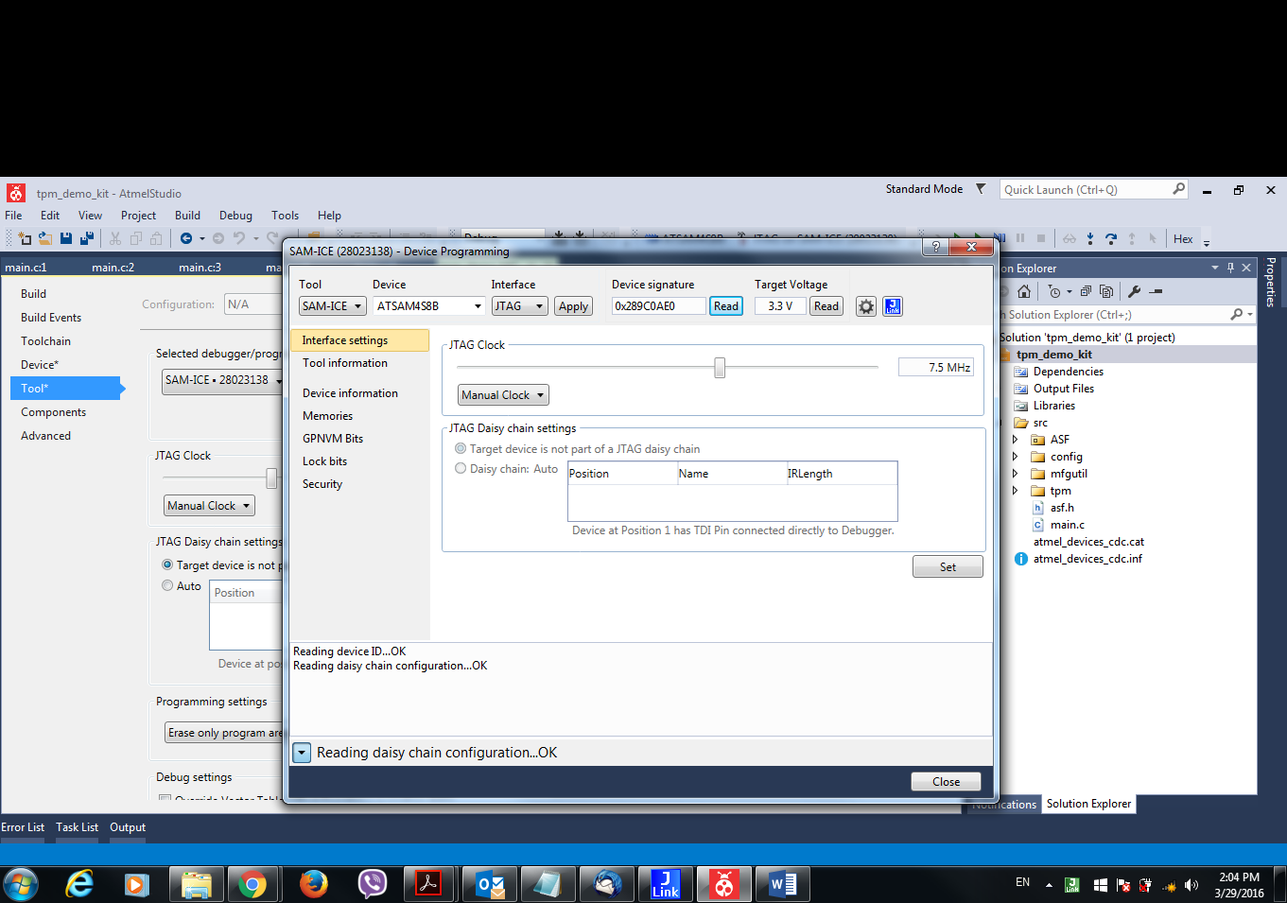Select Lock bits section
1287x903 pixels.
pos(324,461)
